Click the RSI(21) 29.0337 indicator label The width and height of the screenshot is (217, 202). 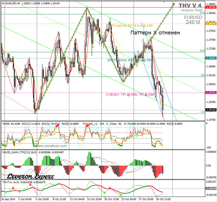click(x=51, y=124)
